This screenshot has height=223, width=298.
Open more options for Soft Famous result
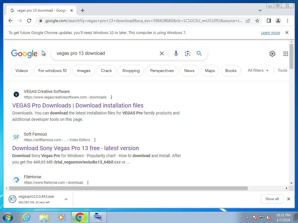(95, 140)
